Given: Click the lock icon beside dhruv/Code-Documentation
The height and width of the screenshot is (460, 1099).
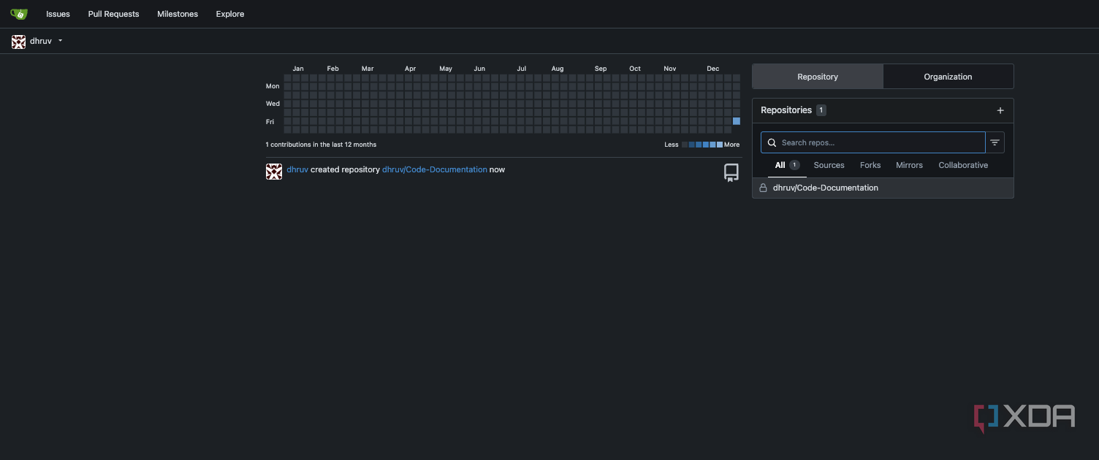Looking at the screenshot, I should pyautogui.click(x=763, y=188).
